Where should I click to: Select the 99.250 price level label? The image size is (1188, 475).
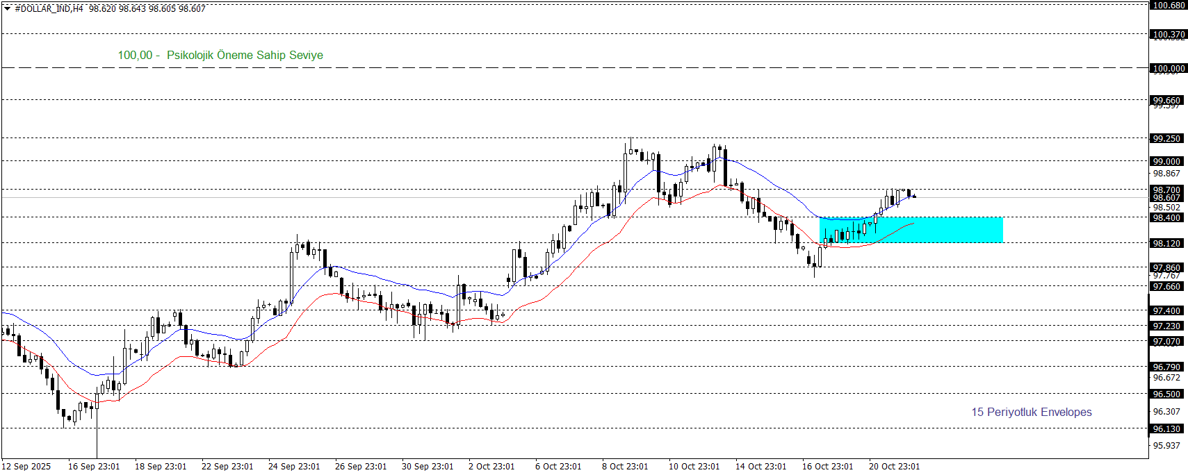point(1166,139)
